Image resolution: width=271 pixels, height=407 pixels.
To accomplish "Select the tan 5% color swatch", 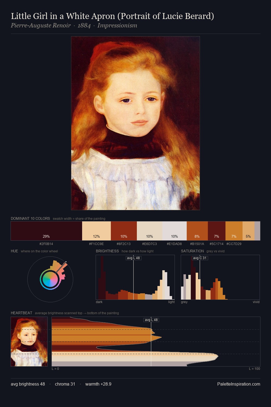I will pyautogui.click(x=249, y=231).
